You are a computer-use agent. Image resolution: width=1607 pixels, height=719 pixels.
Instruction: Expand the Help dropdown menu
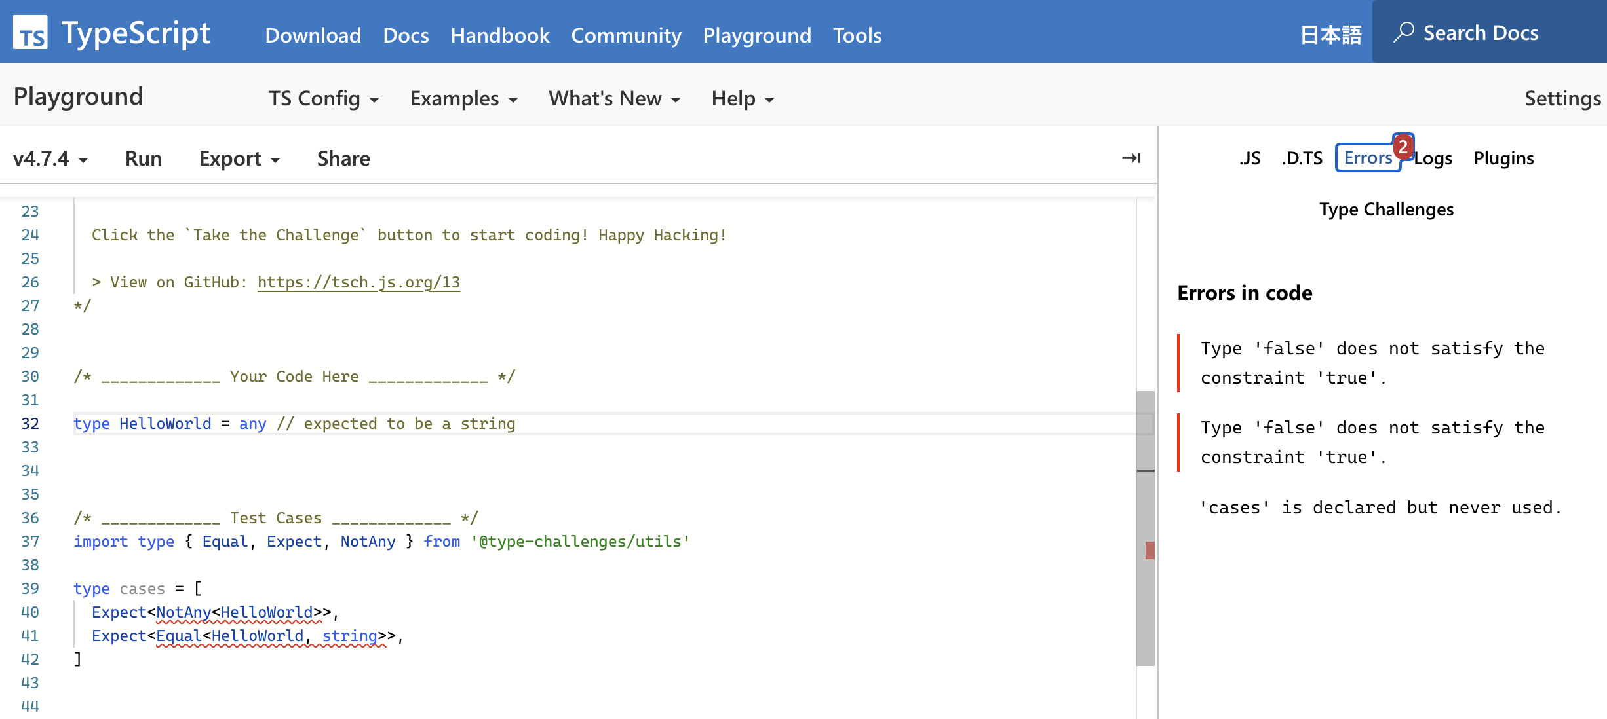(x=743, y=98)
